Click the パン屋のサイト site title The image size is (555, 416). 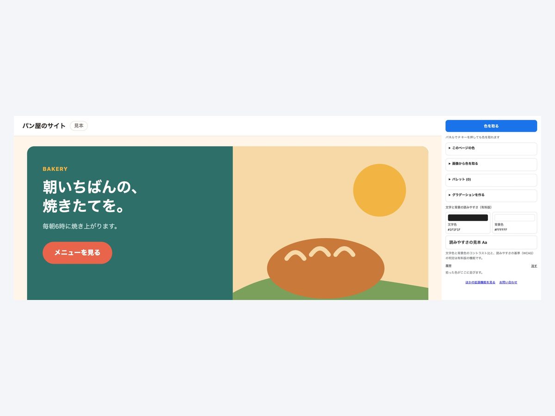[44, 126]
